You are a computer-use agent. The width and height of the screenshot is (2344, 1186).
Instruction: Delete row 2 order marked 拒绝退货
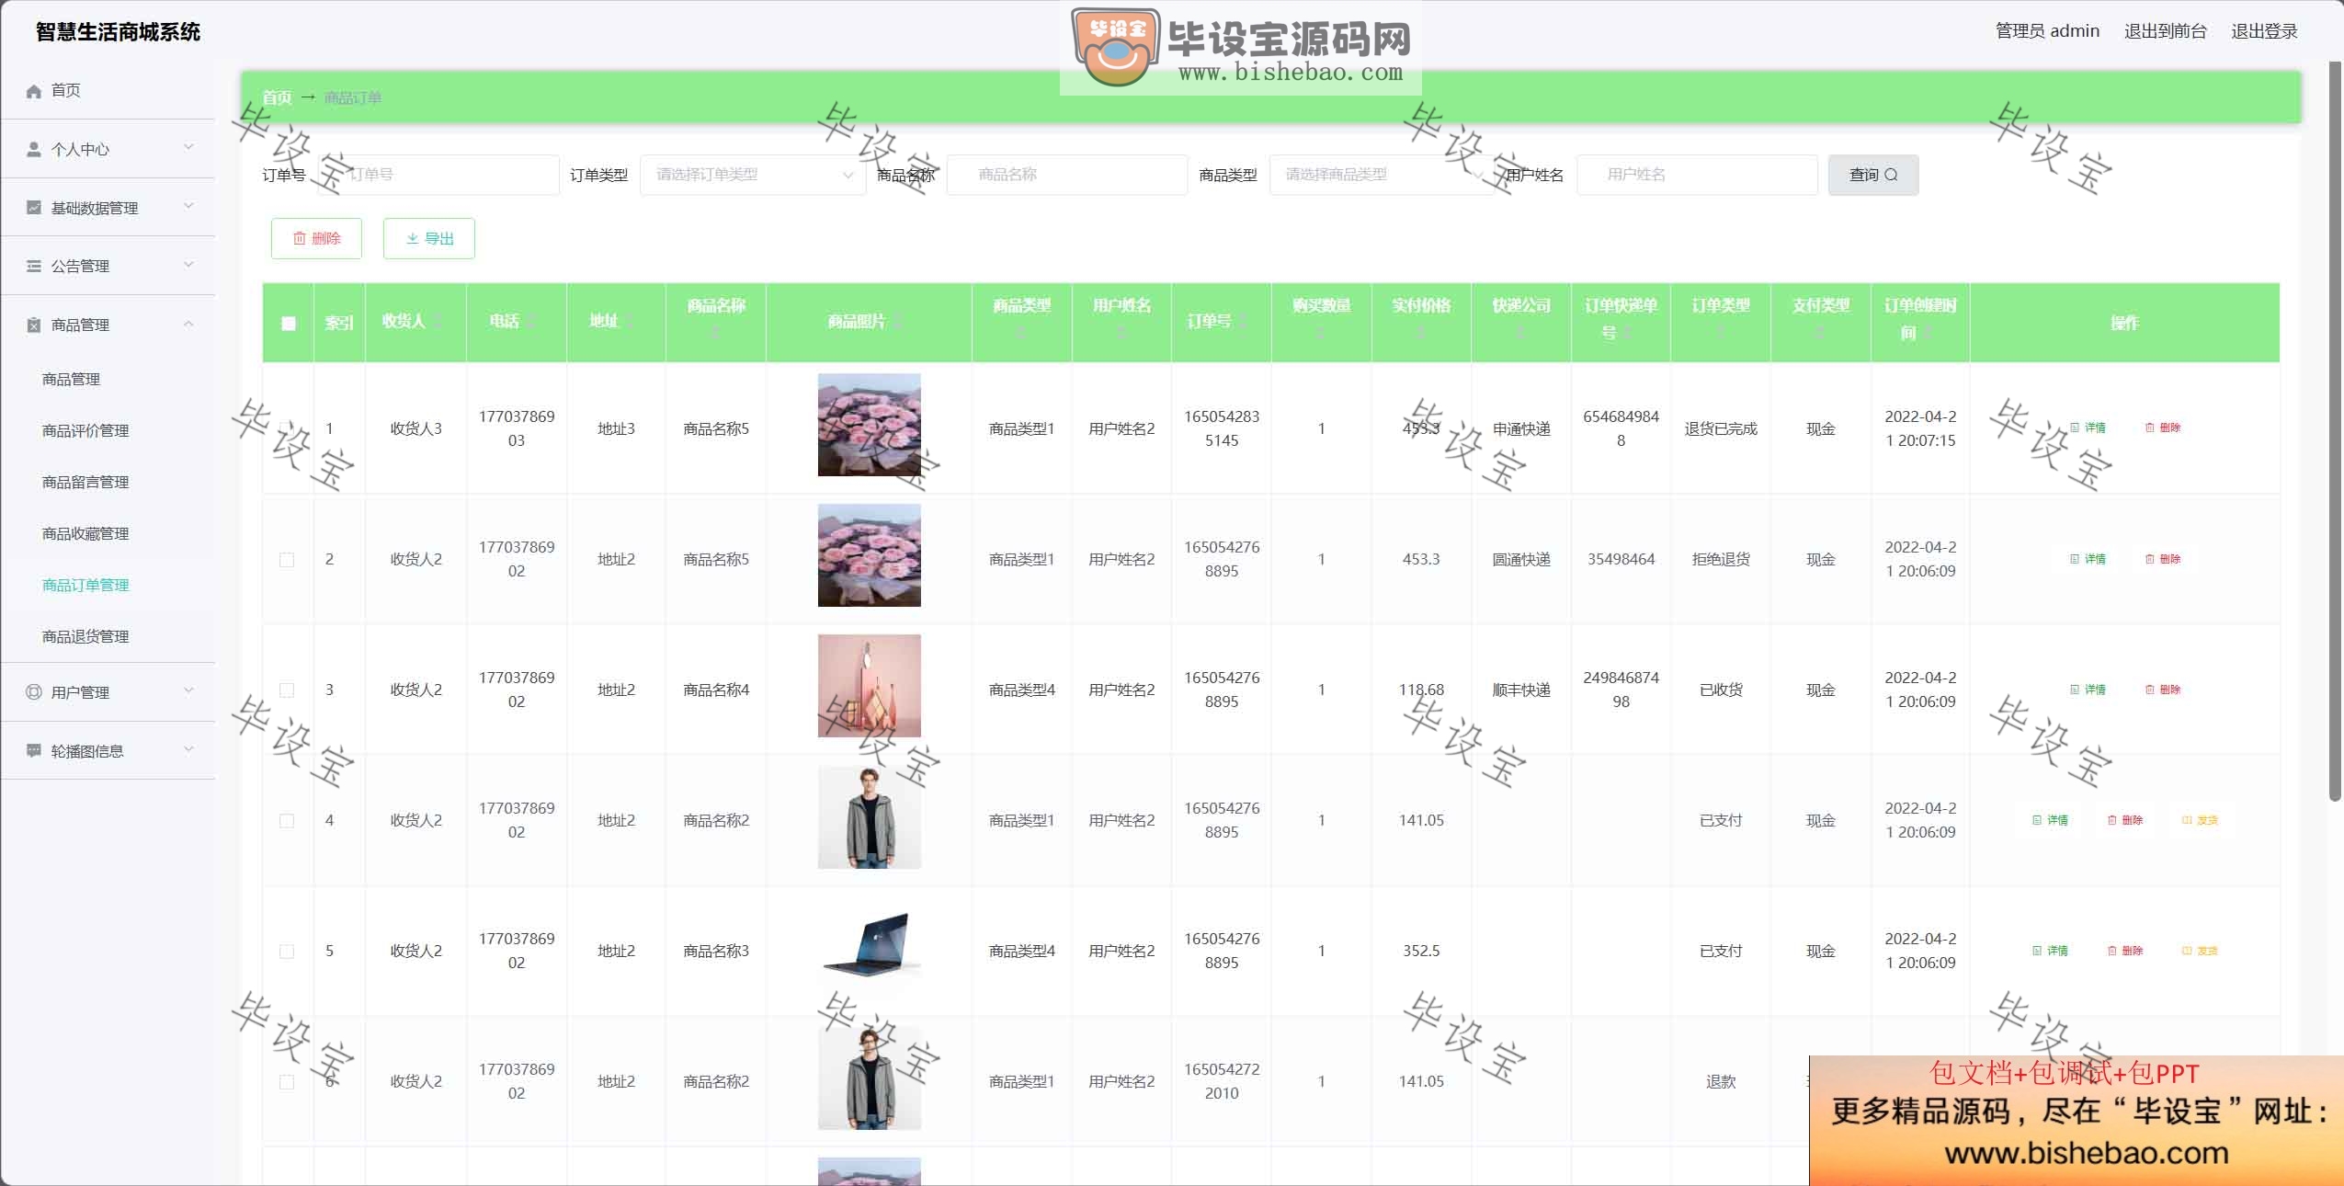point(2163,559)
